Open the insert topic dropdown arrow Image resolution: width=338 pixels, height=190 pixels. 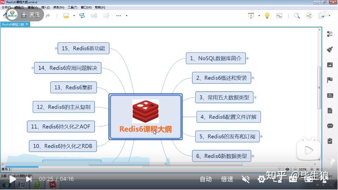(74, 16)
